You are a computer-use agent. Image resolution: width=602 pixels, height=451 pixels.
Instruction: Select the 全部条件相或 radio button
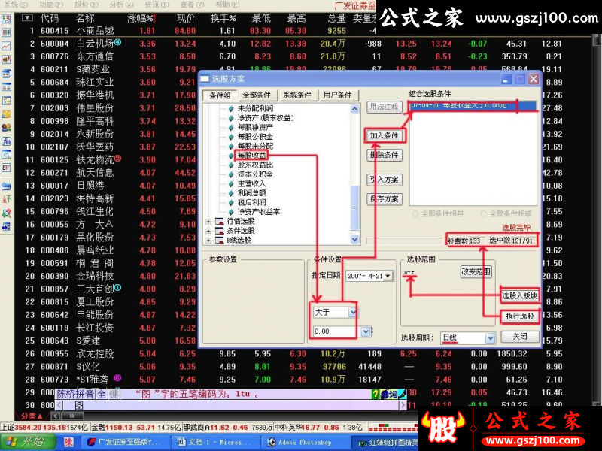pyautogui.click(x=483, y=214)
